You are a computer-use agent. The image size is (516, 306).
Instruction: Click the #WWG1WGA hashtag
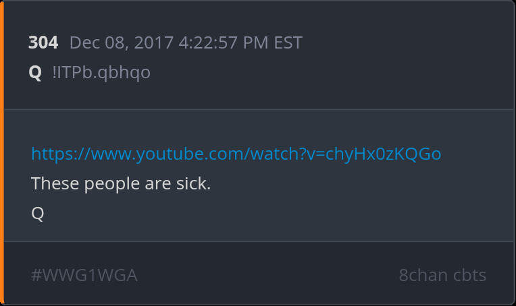pos(84,275)
